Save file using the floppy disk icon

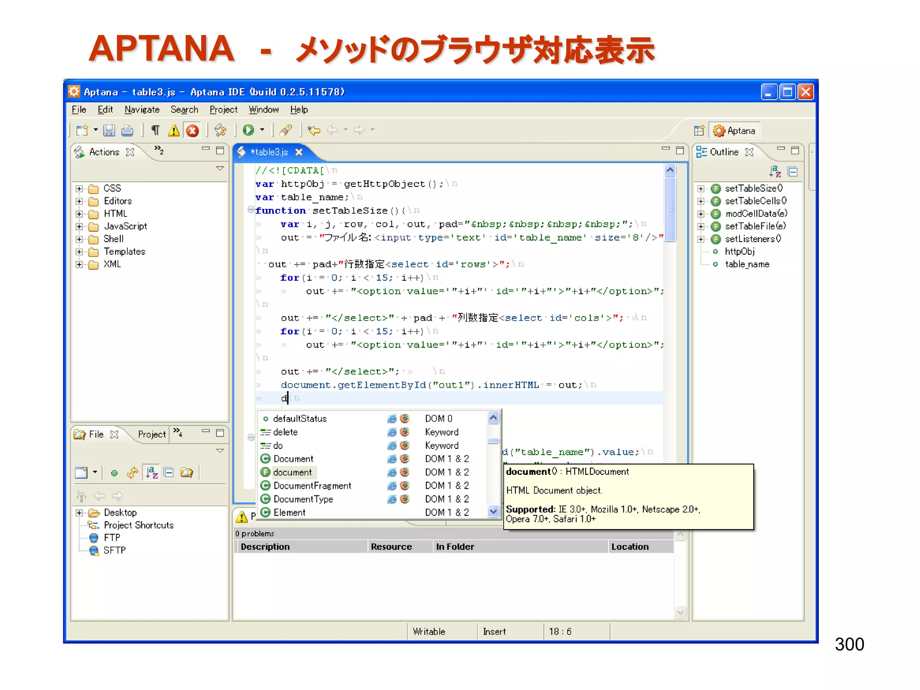coord(109,130)
